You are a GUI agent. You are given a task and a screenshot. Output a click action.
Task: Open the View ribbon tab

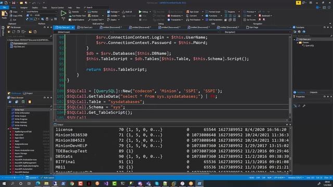click(78, 7)
